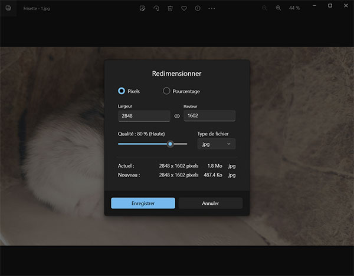
Task: Click the Hauteur input field
Action: point(209,117)
